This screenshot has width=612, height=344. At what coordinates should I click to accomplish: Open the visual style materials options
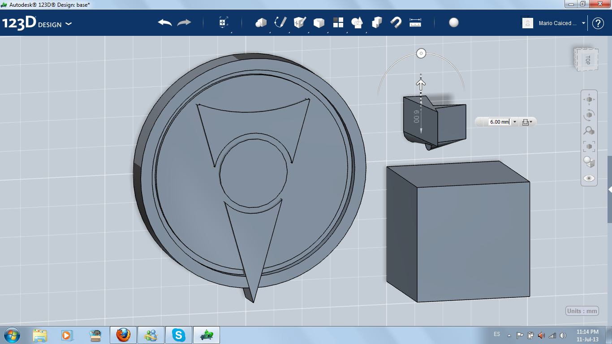point(589,162)
